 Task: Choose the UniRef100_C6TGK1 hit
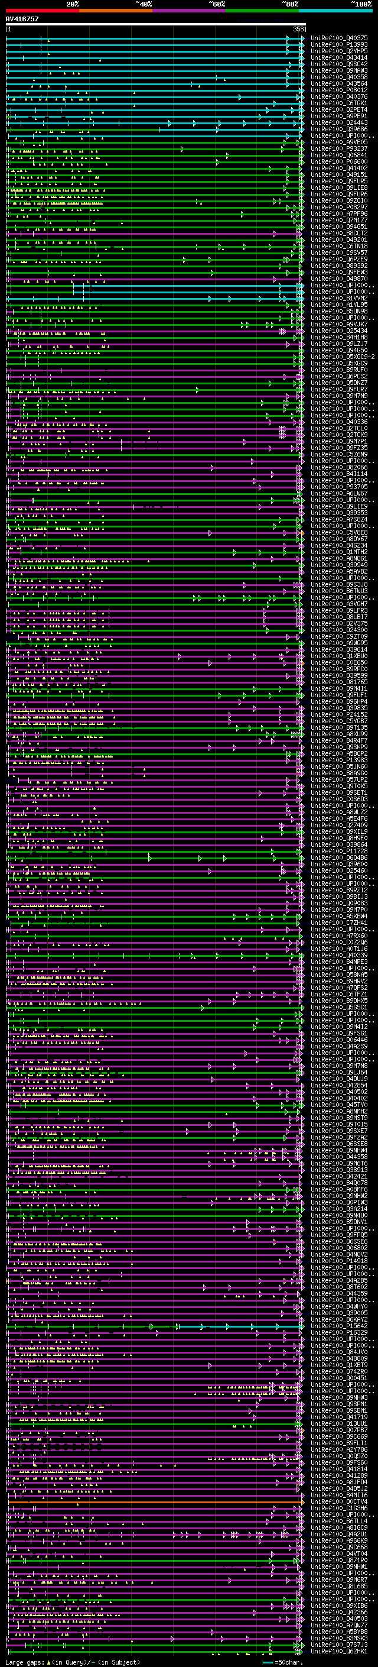tap(339, 103)
